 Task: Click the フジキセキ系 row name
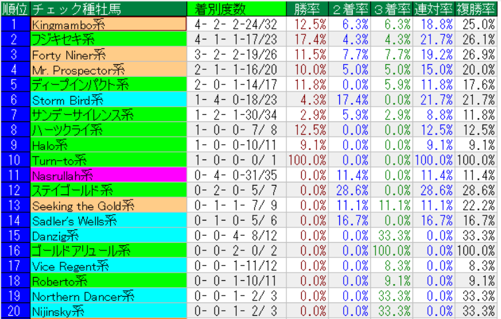click(x=108, y=39)
